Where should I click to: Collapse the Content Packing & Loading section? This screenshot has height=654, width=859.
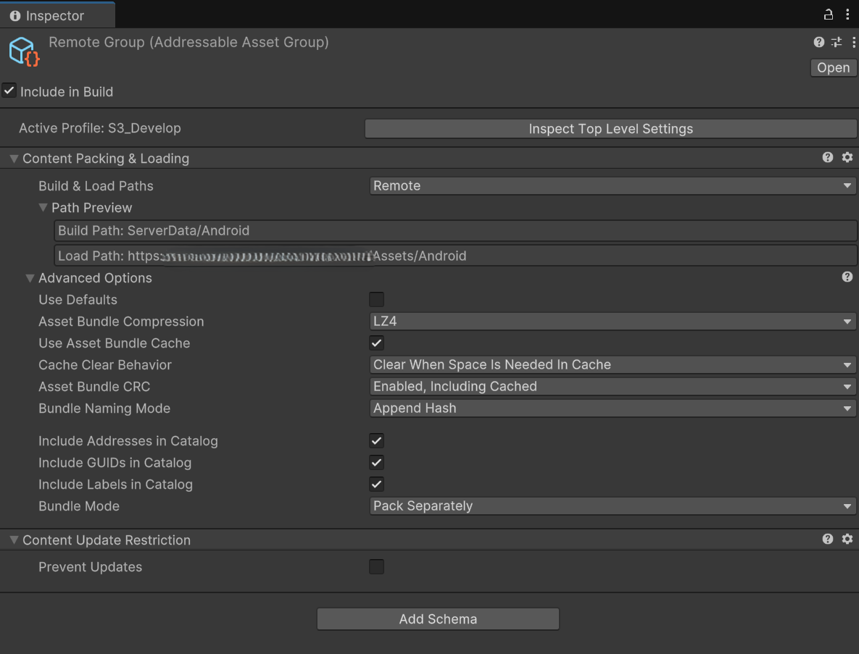(14, 159)
